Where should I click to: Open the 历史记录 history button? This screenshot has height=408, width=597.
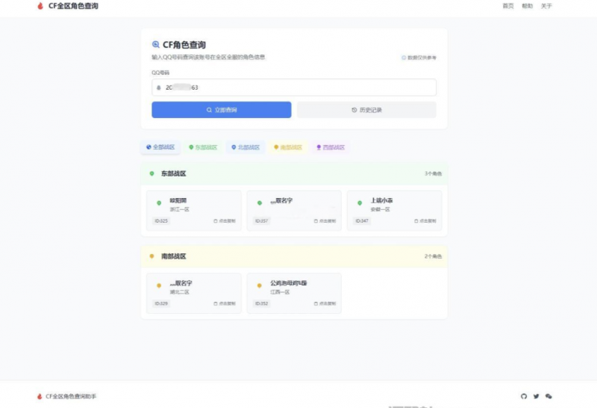pos(366,110)
